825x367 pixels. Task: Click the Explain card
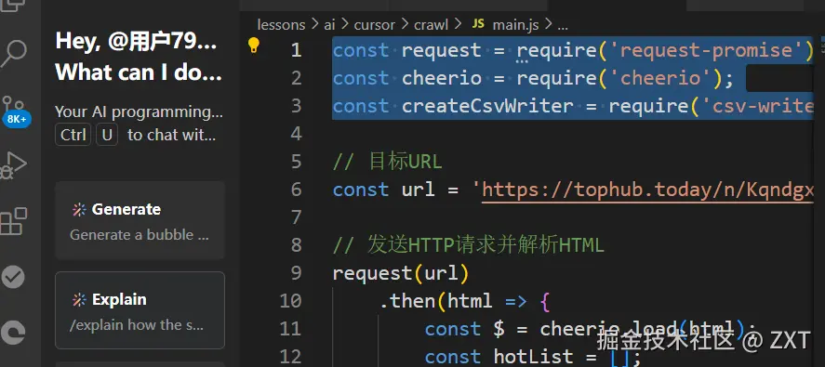(x=140, y=310)
